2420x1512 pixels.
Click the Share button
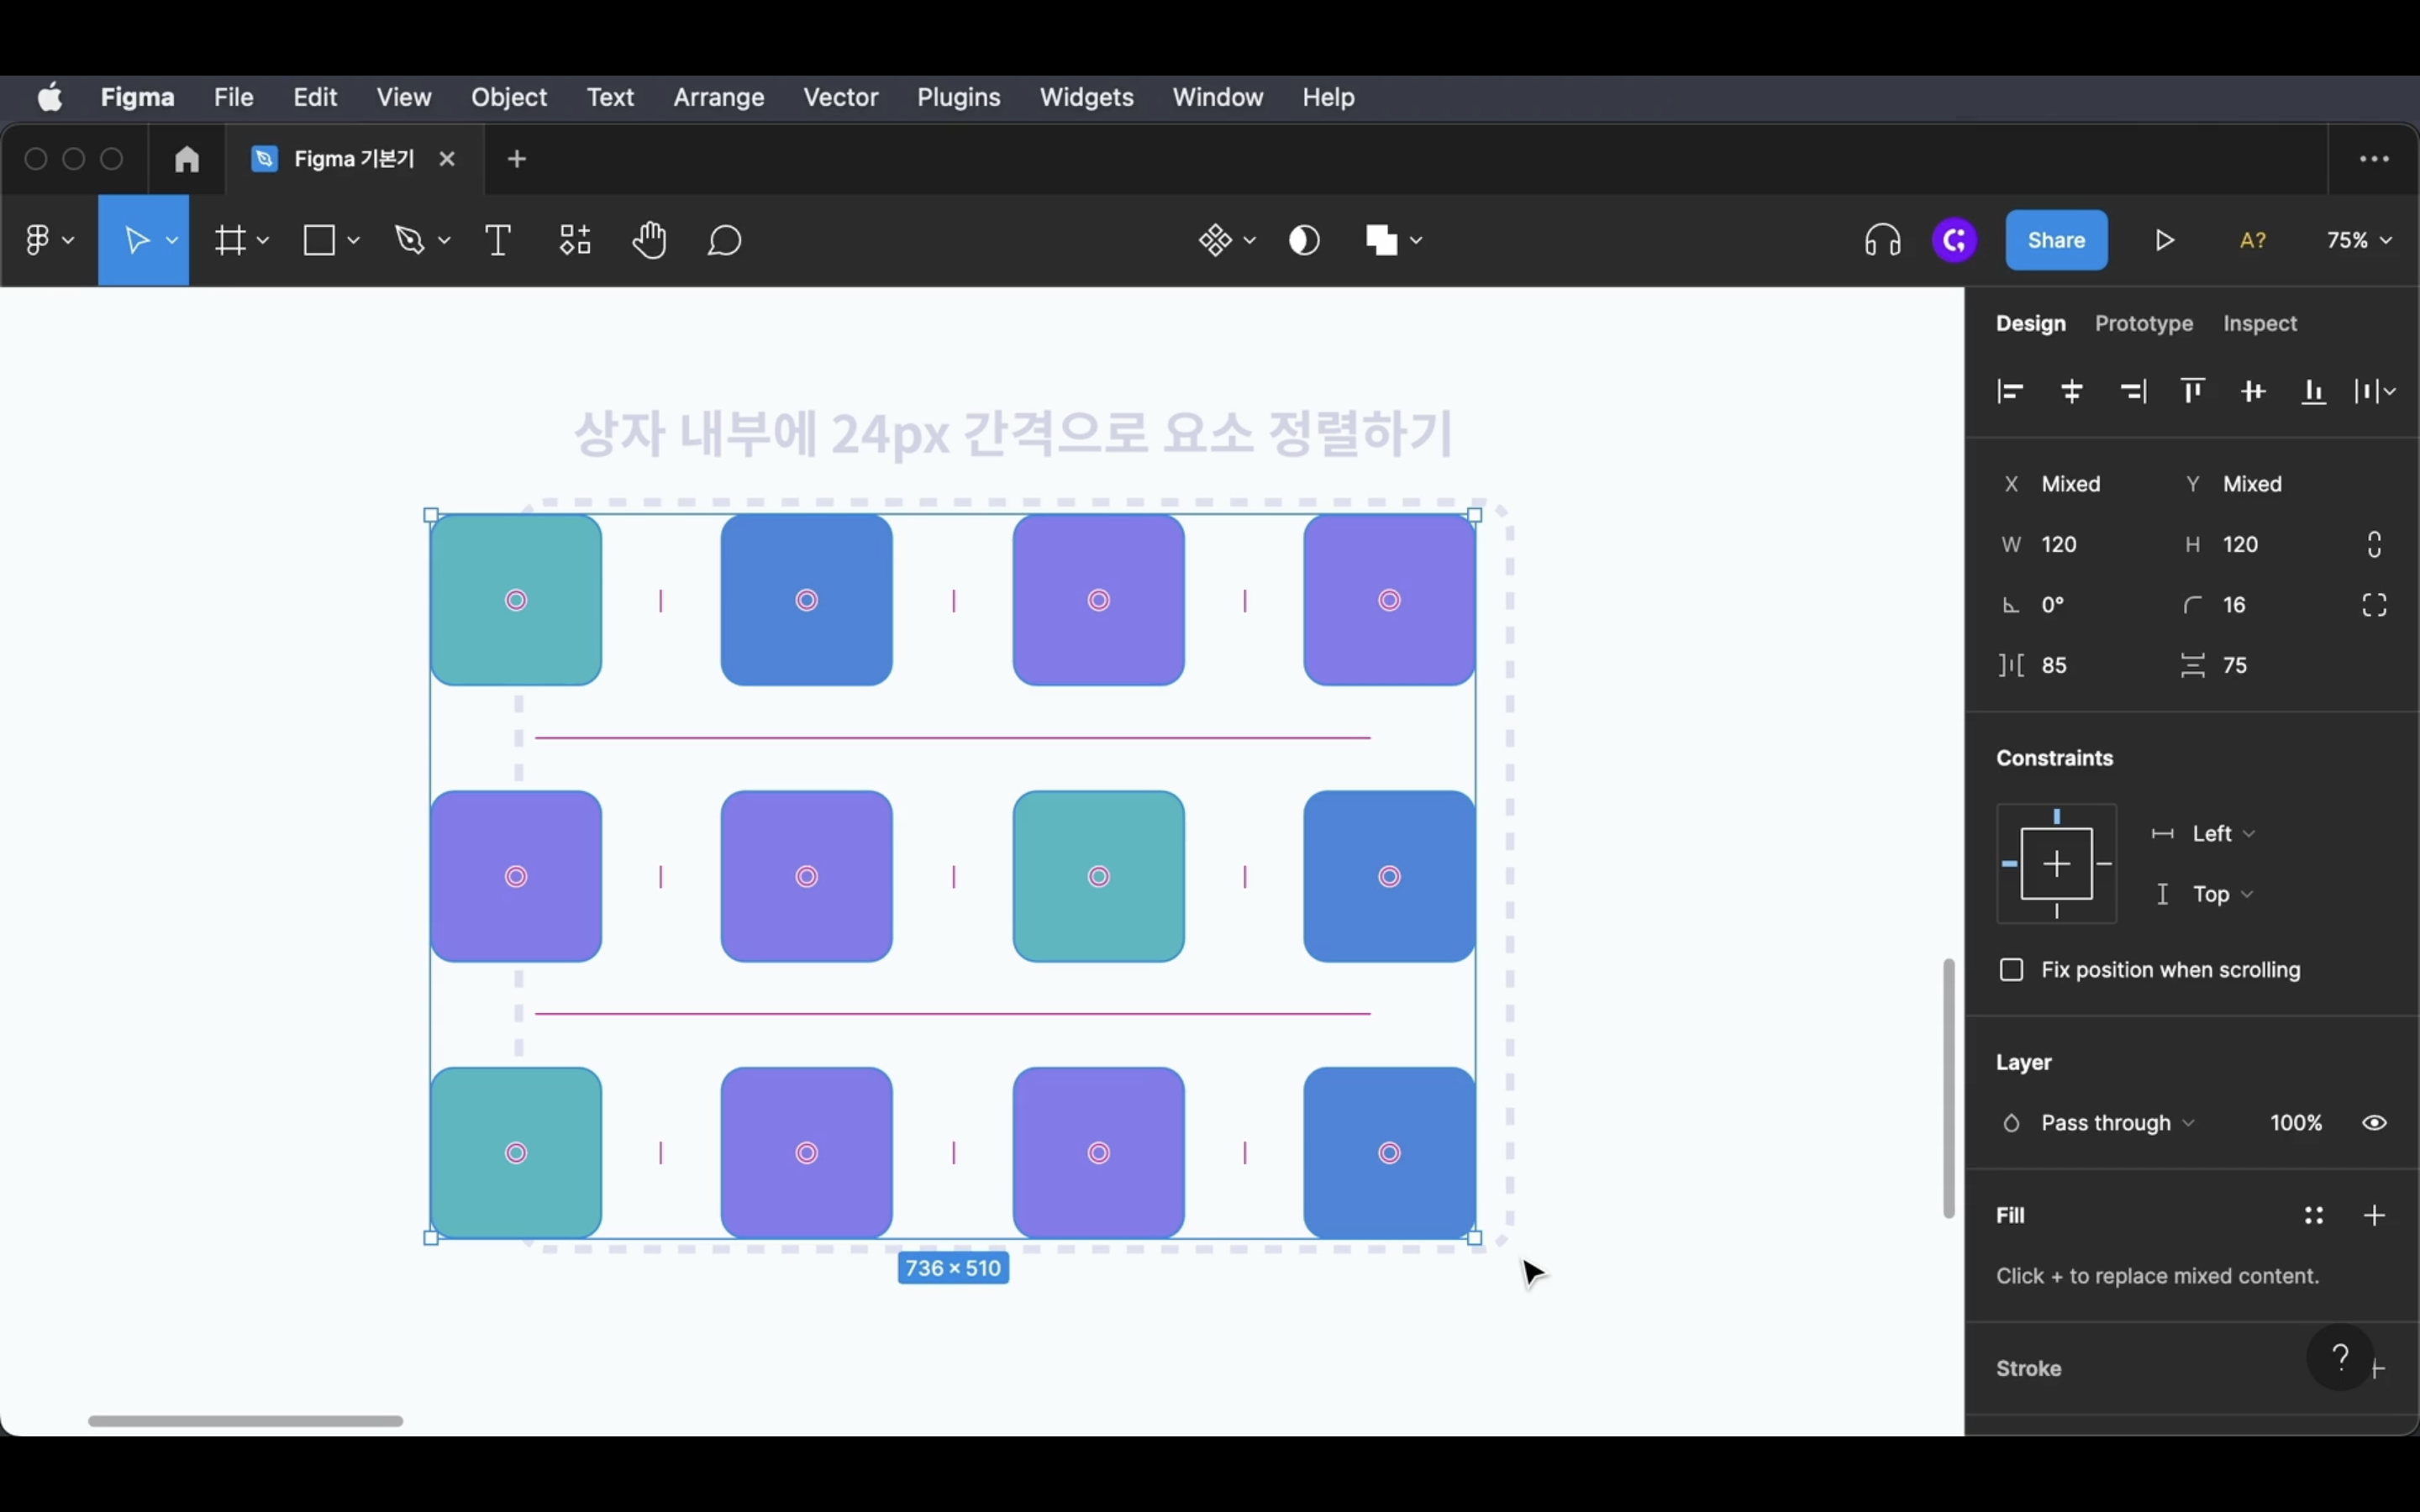pos(2055,240)
